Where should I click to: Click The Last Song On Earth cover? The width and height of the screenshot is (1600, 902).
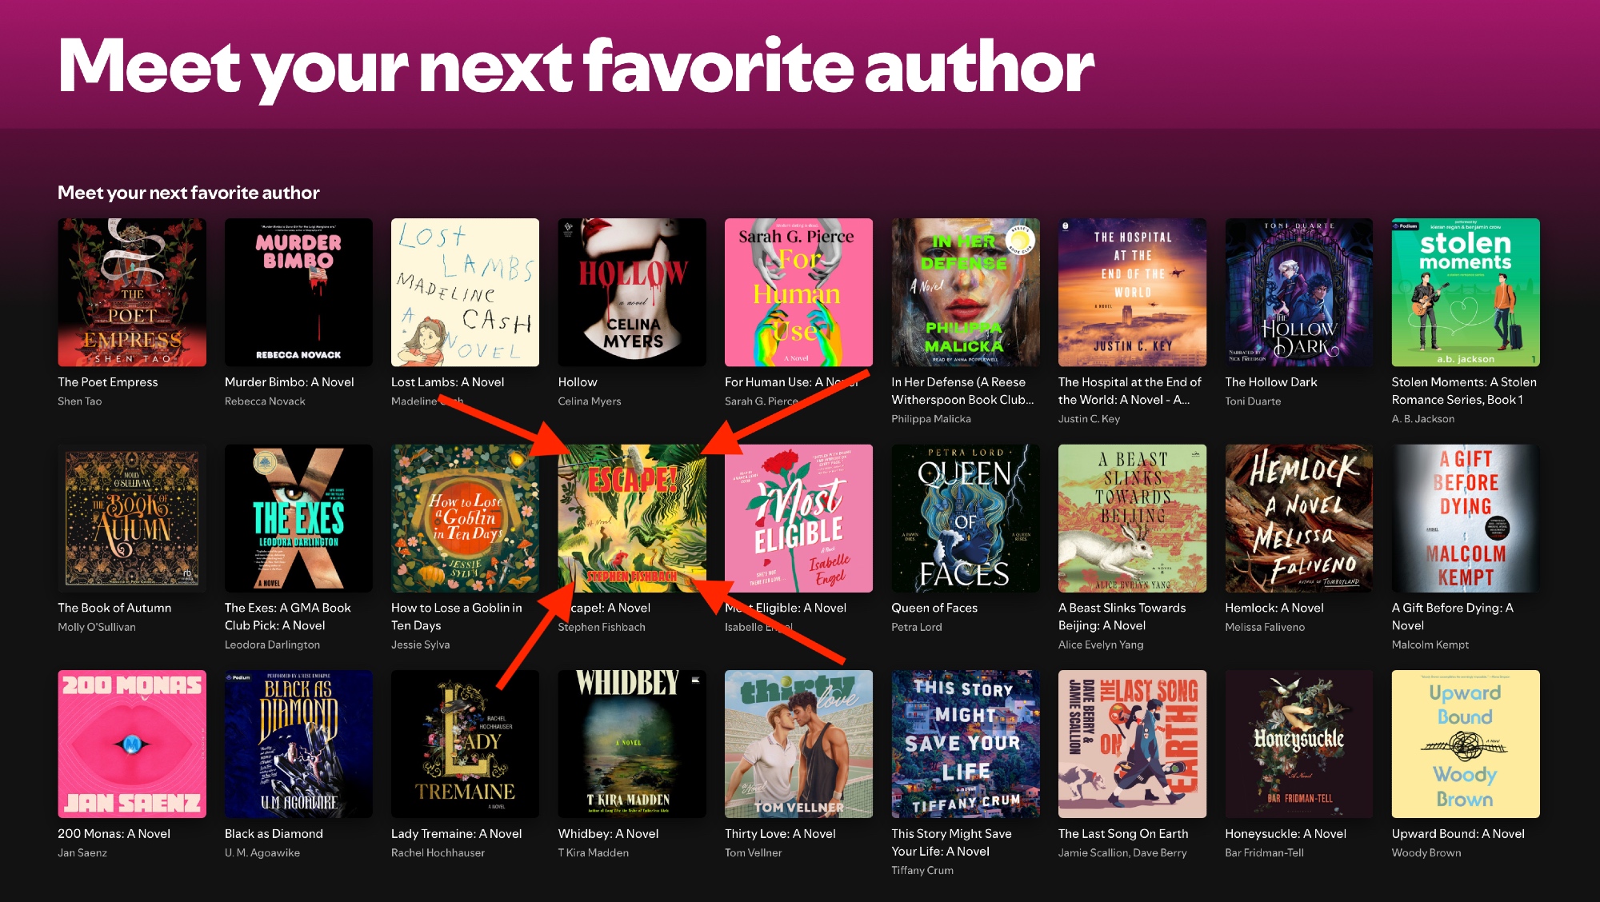tap(1132, 744)
